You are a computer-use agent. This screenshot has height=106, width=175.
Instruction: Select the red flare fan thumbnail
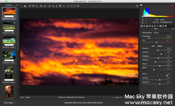[x=9, y=92]
